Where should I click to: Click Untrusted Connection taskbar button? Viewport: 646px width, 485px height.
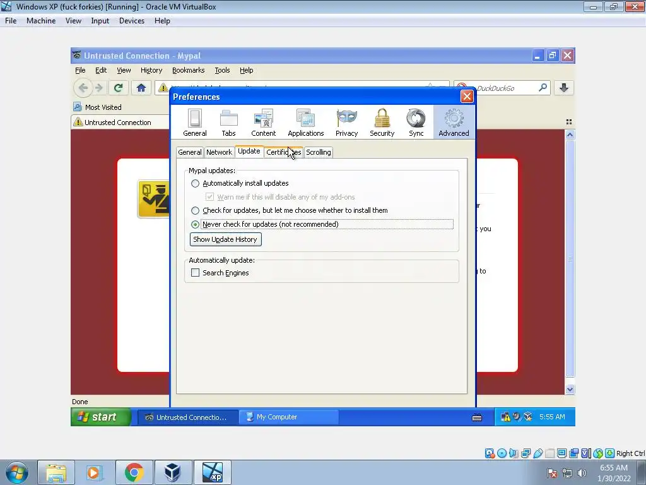pyautogui.click(x=187, y=417)
